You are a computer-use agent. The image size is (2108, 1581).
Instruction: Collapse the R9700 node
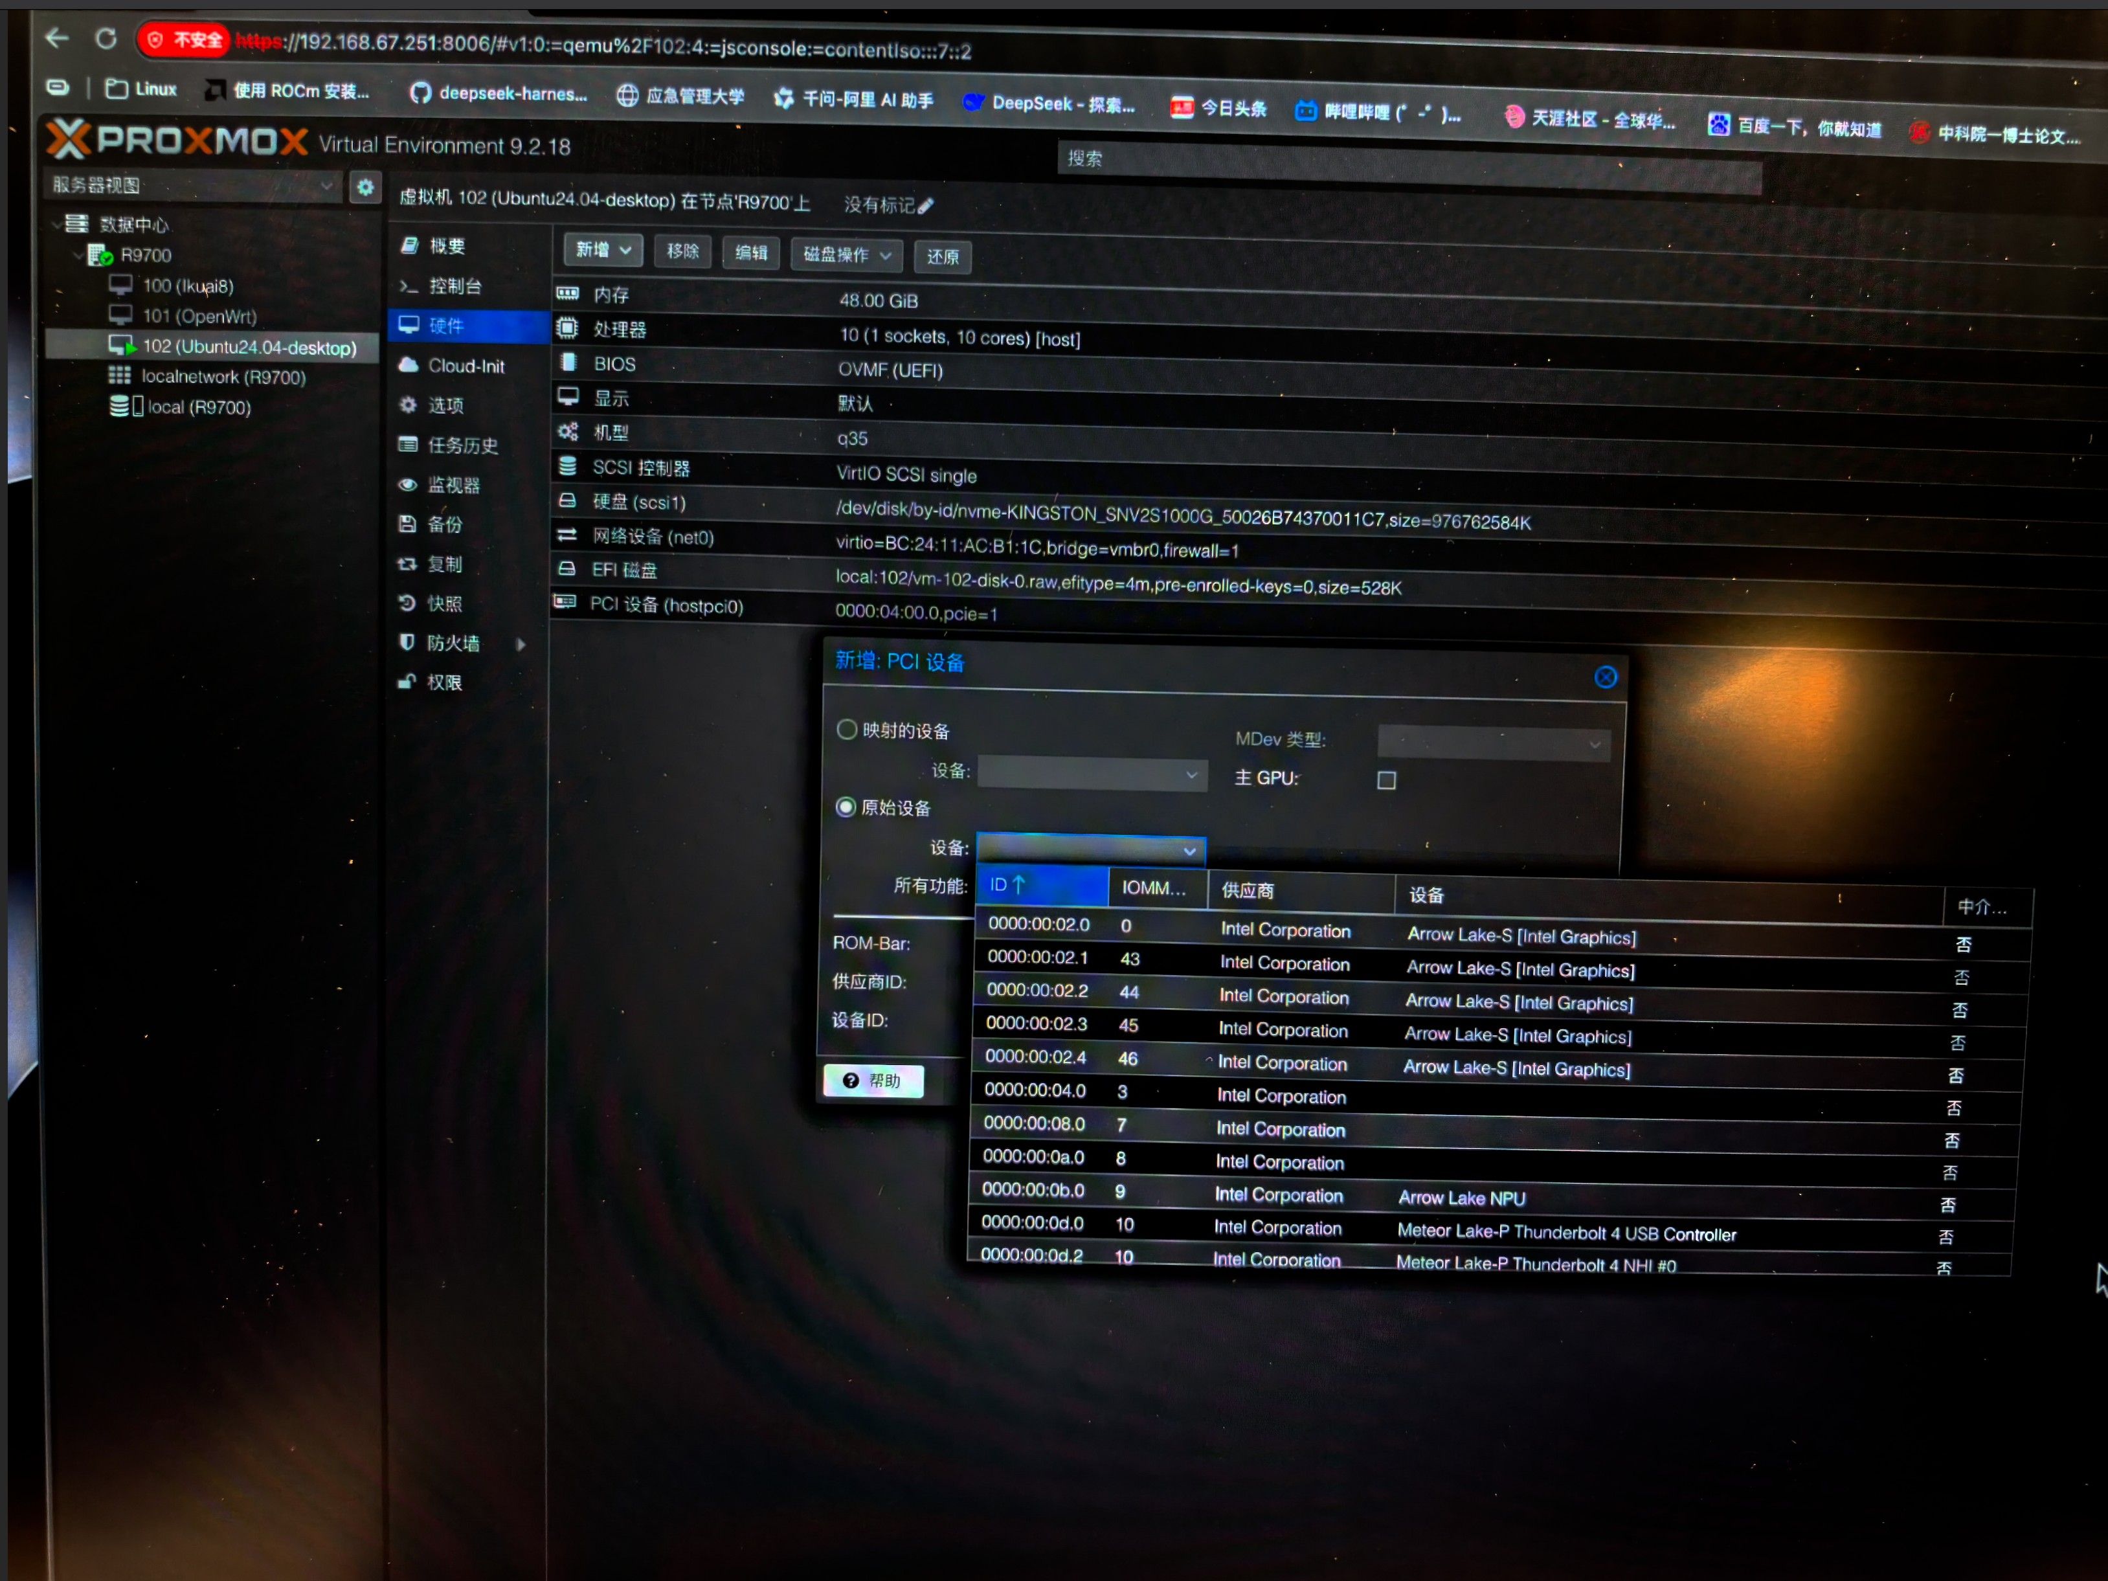78,254
